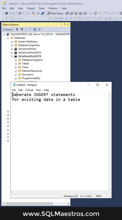This screenshot has width=122, height=220.
Task: Click the Navigate Backward arrow icon
Action: (6, 13)
